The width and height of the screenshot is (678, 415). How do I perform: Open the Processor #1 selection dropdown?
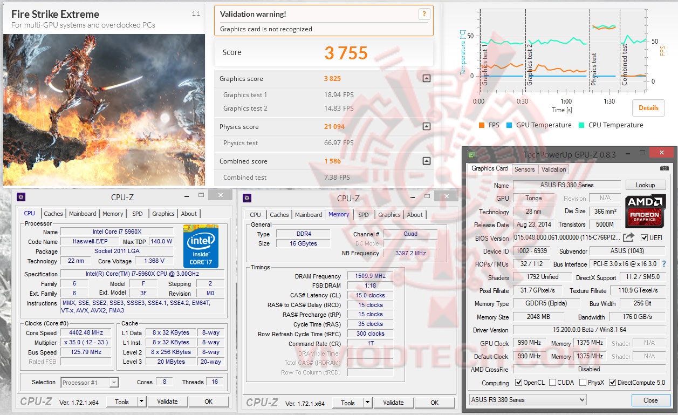(90, 383)
